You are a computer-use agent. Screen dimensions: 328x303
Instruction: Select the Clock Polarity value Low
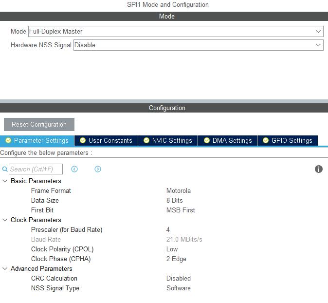(172, 249)
